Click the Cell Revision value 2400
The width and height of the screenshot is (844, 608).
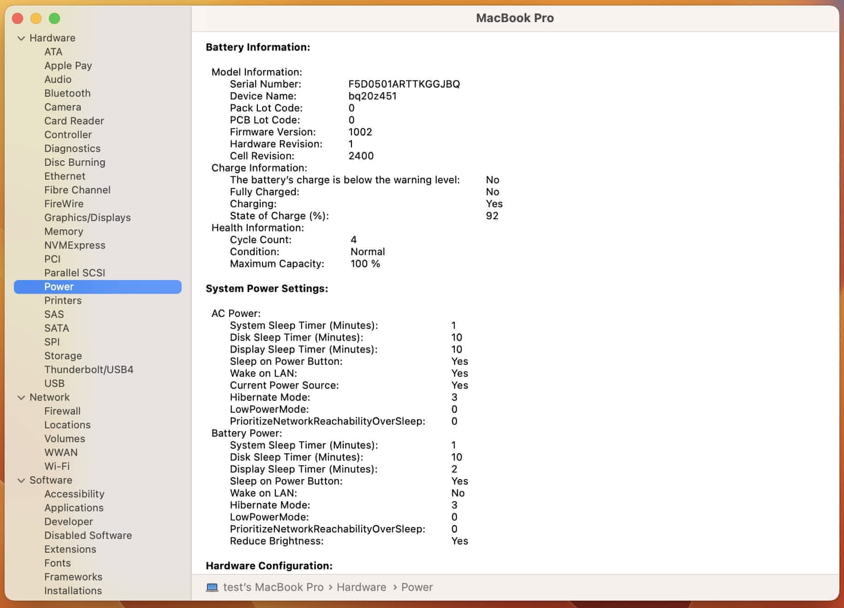[x=361, y=156]
